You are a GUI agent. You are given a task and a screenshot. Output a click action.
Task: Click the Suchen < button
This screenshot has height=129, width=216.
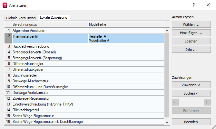[191, 93]
